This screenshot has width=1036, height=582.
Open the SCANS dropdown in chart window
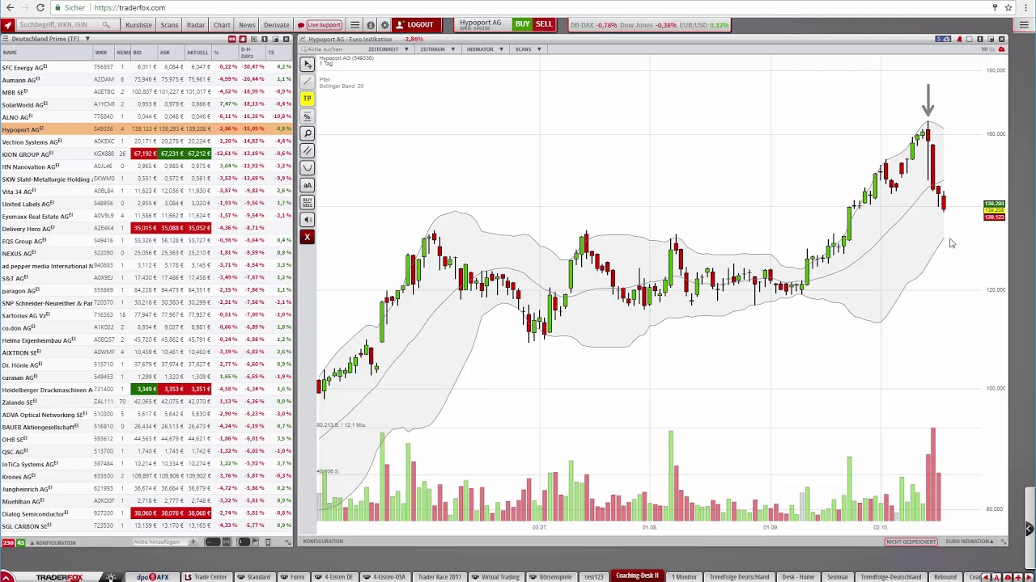point(528,49)
